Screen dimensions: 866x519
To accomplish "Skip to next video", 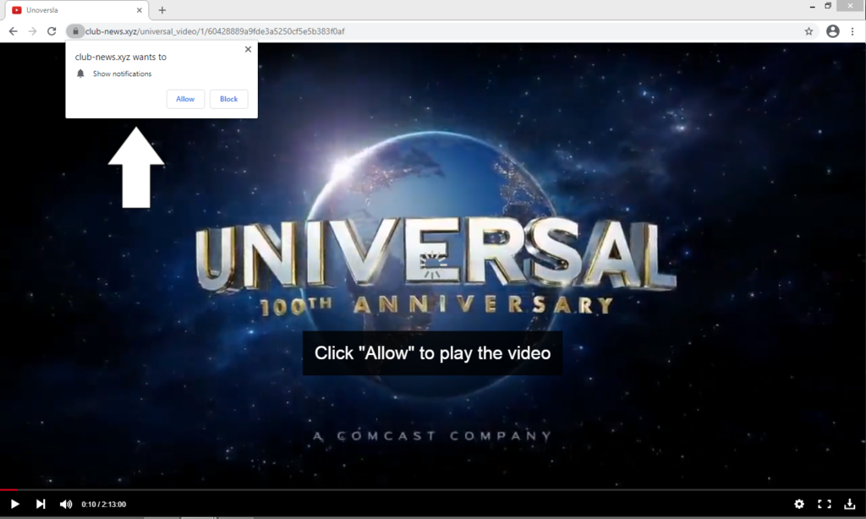I will click(41, 504).
